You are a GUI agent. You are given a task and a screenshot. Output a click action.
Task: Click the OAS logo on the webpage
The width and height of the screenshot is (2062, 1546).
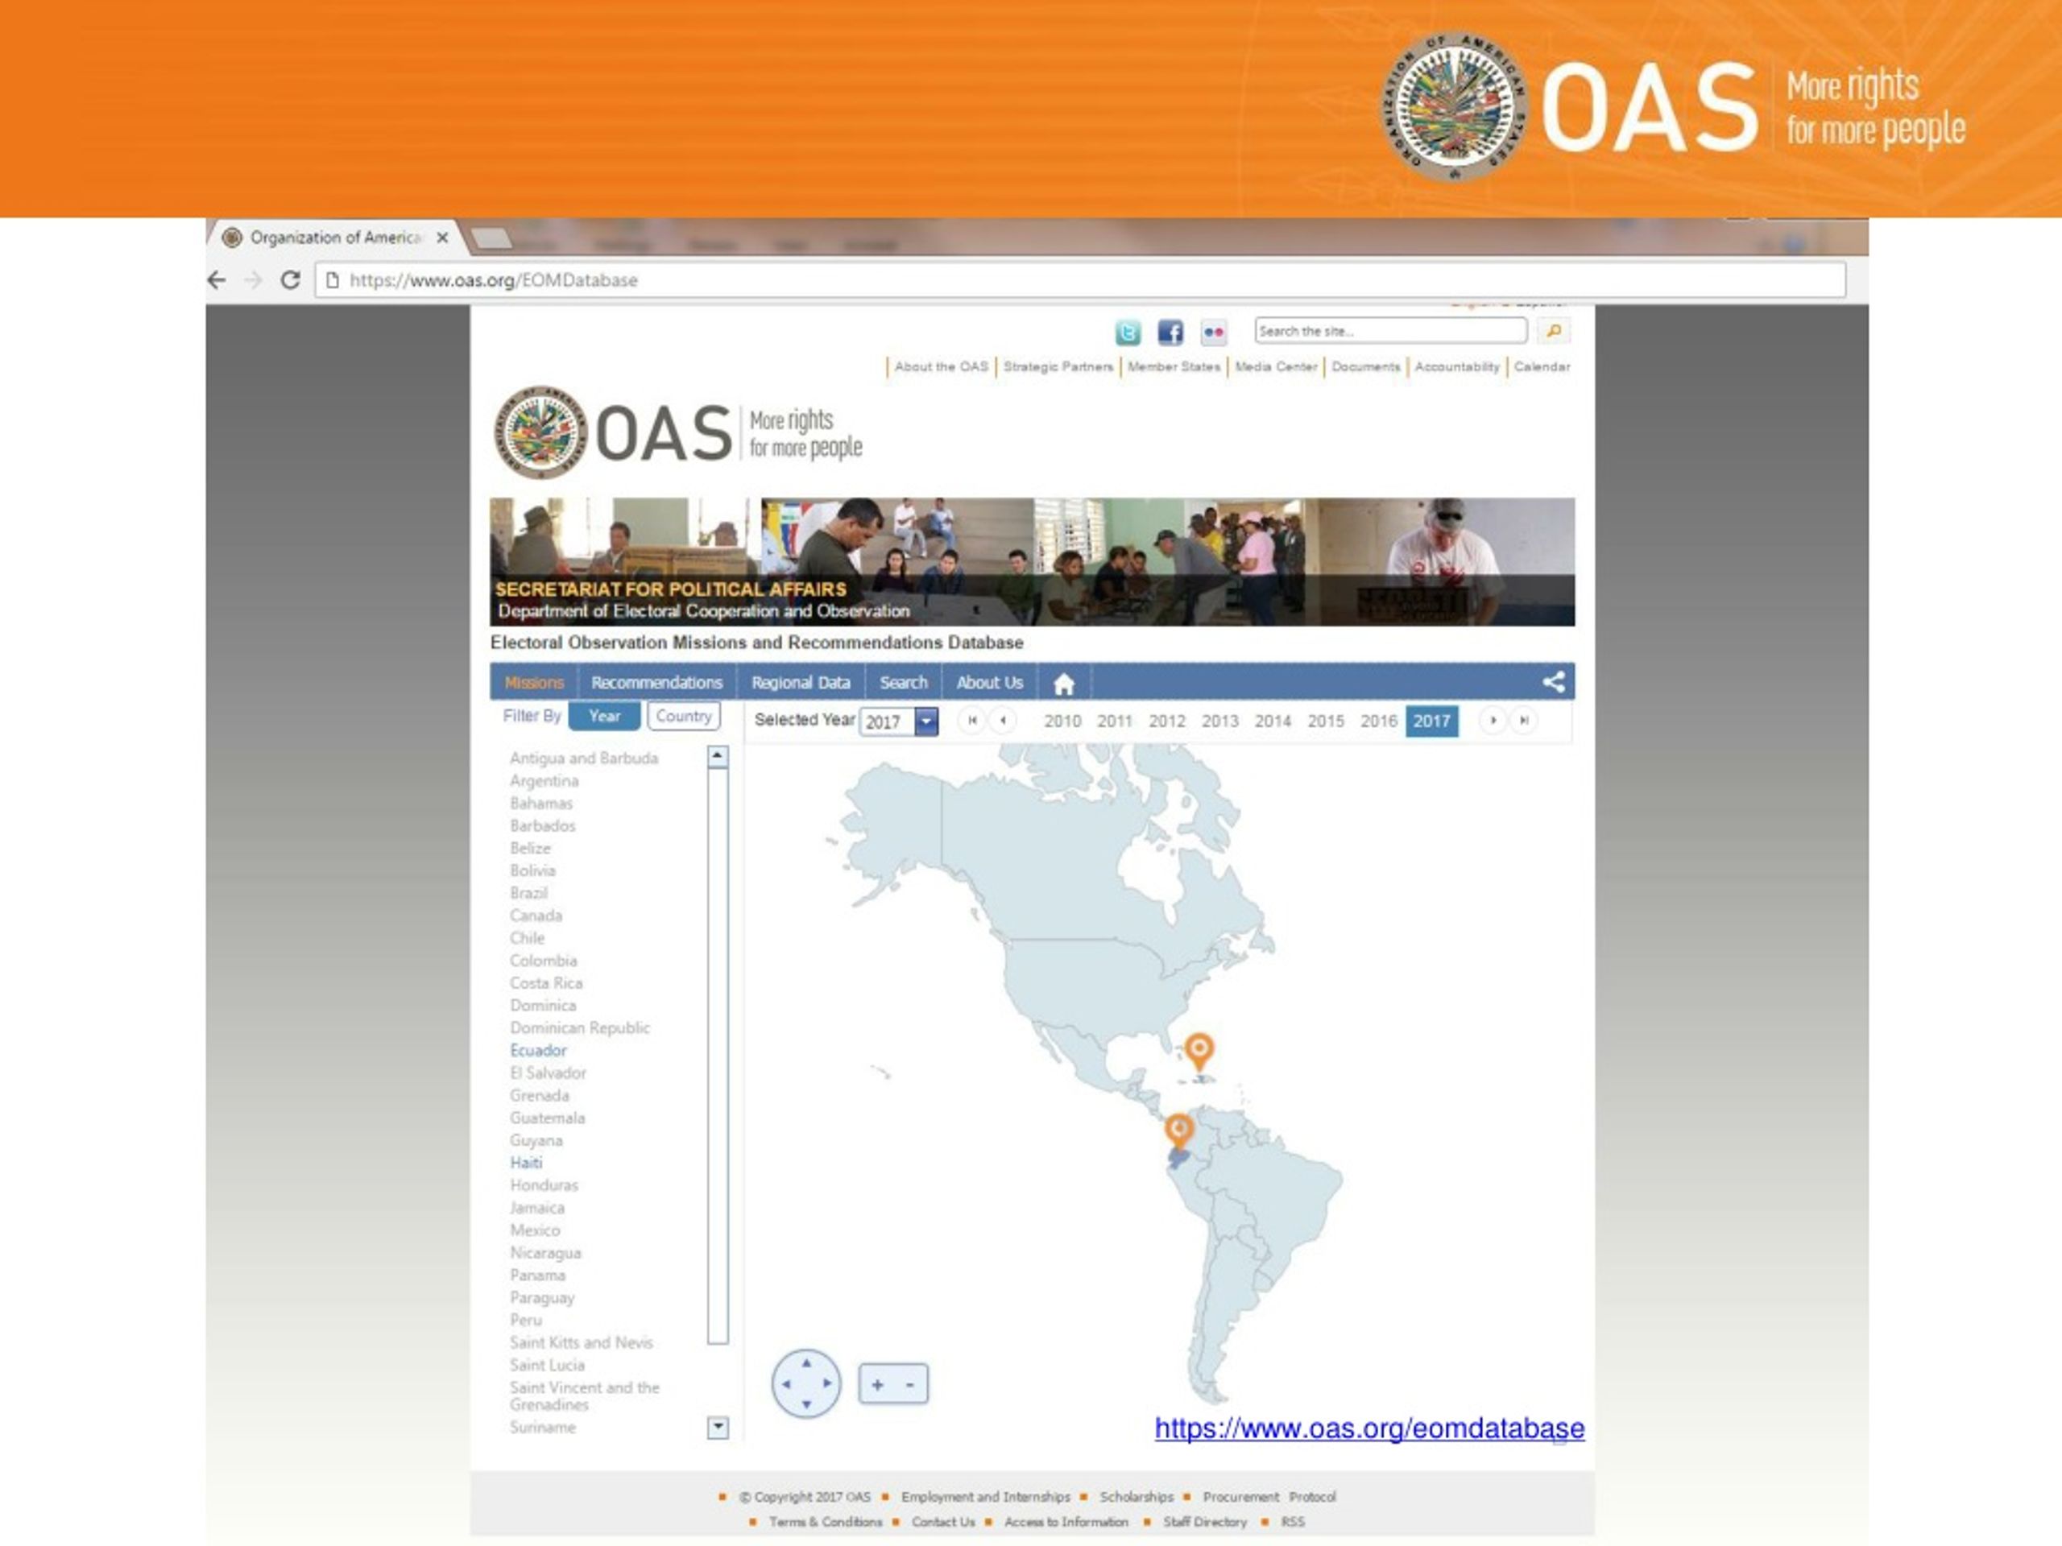click(677, 433)
